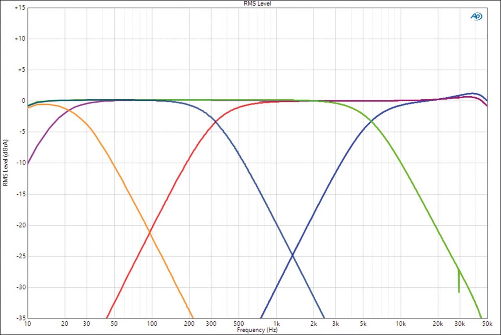Click the '3k' frequency tick label
This screenshot has height=335, width=501.
pyautogui.click(x=336, y=324)
